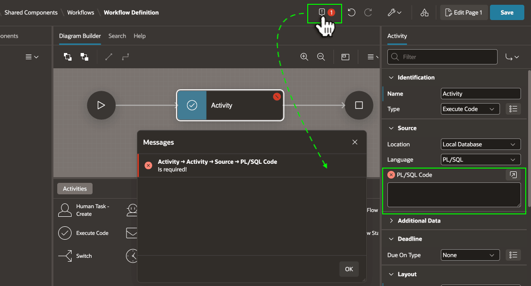Zoom in on the diagram
531x286 pixels.
[x=304, y=57]
